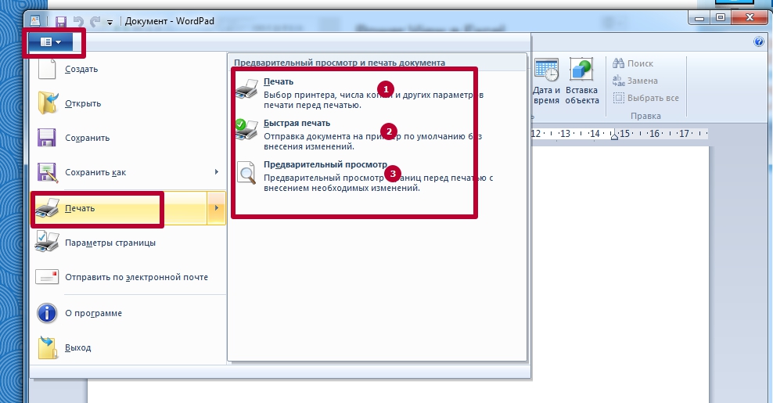Click the Redo arrow in title bar
Image resolution: width=773 pixels, height=403 pixels.
[x=94, y=21]
